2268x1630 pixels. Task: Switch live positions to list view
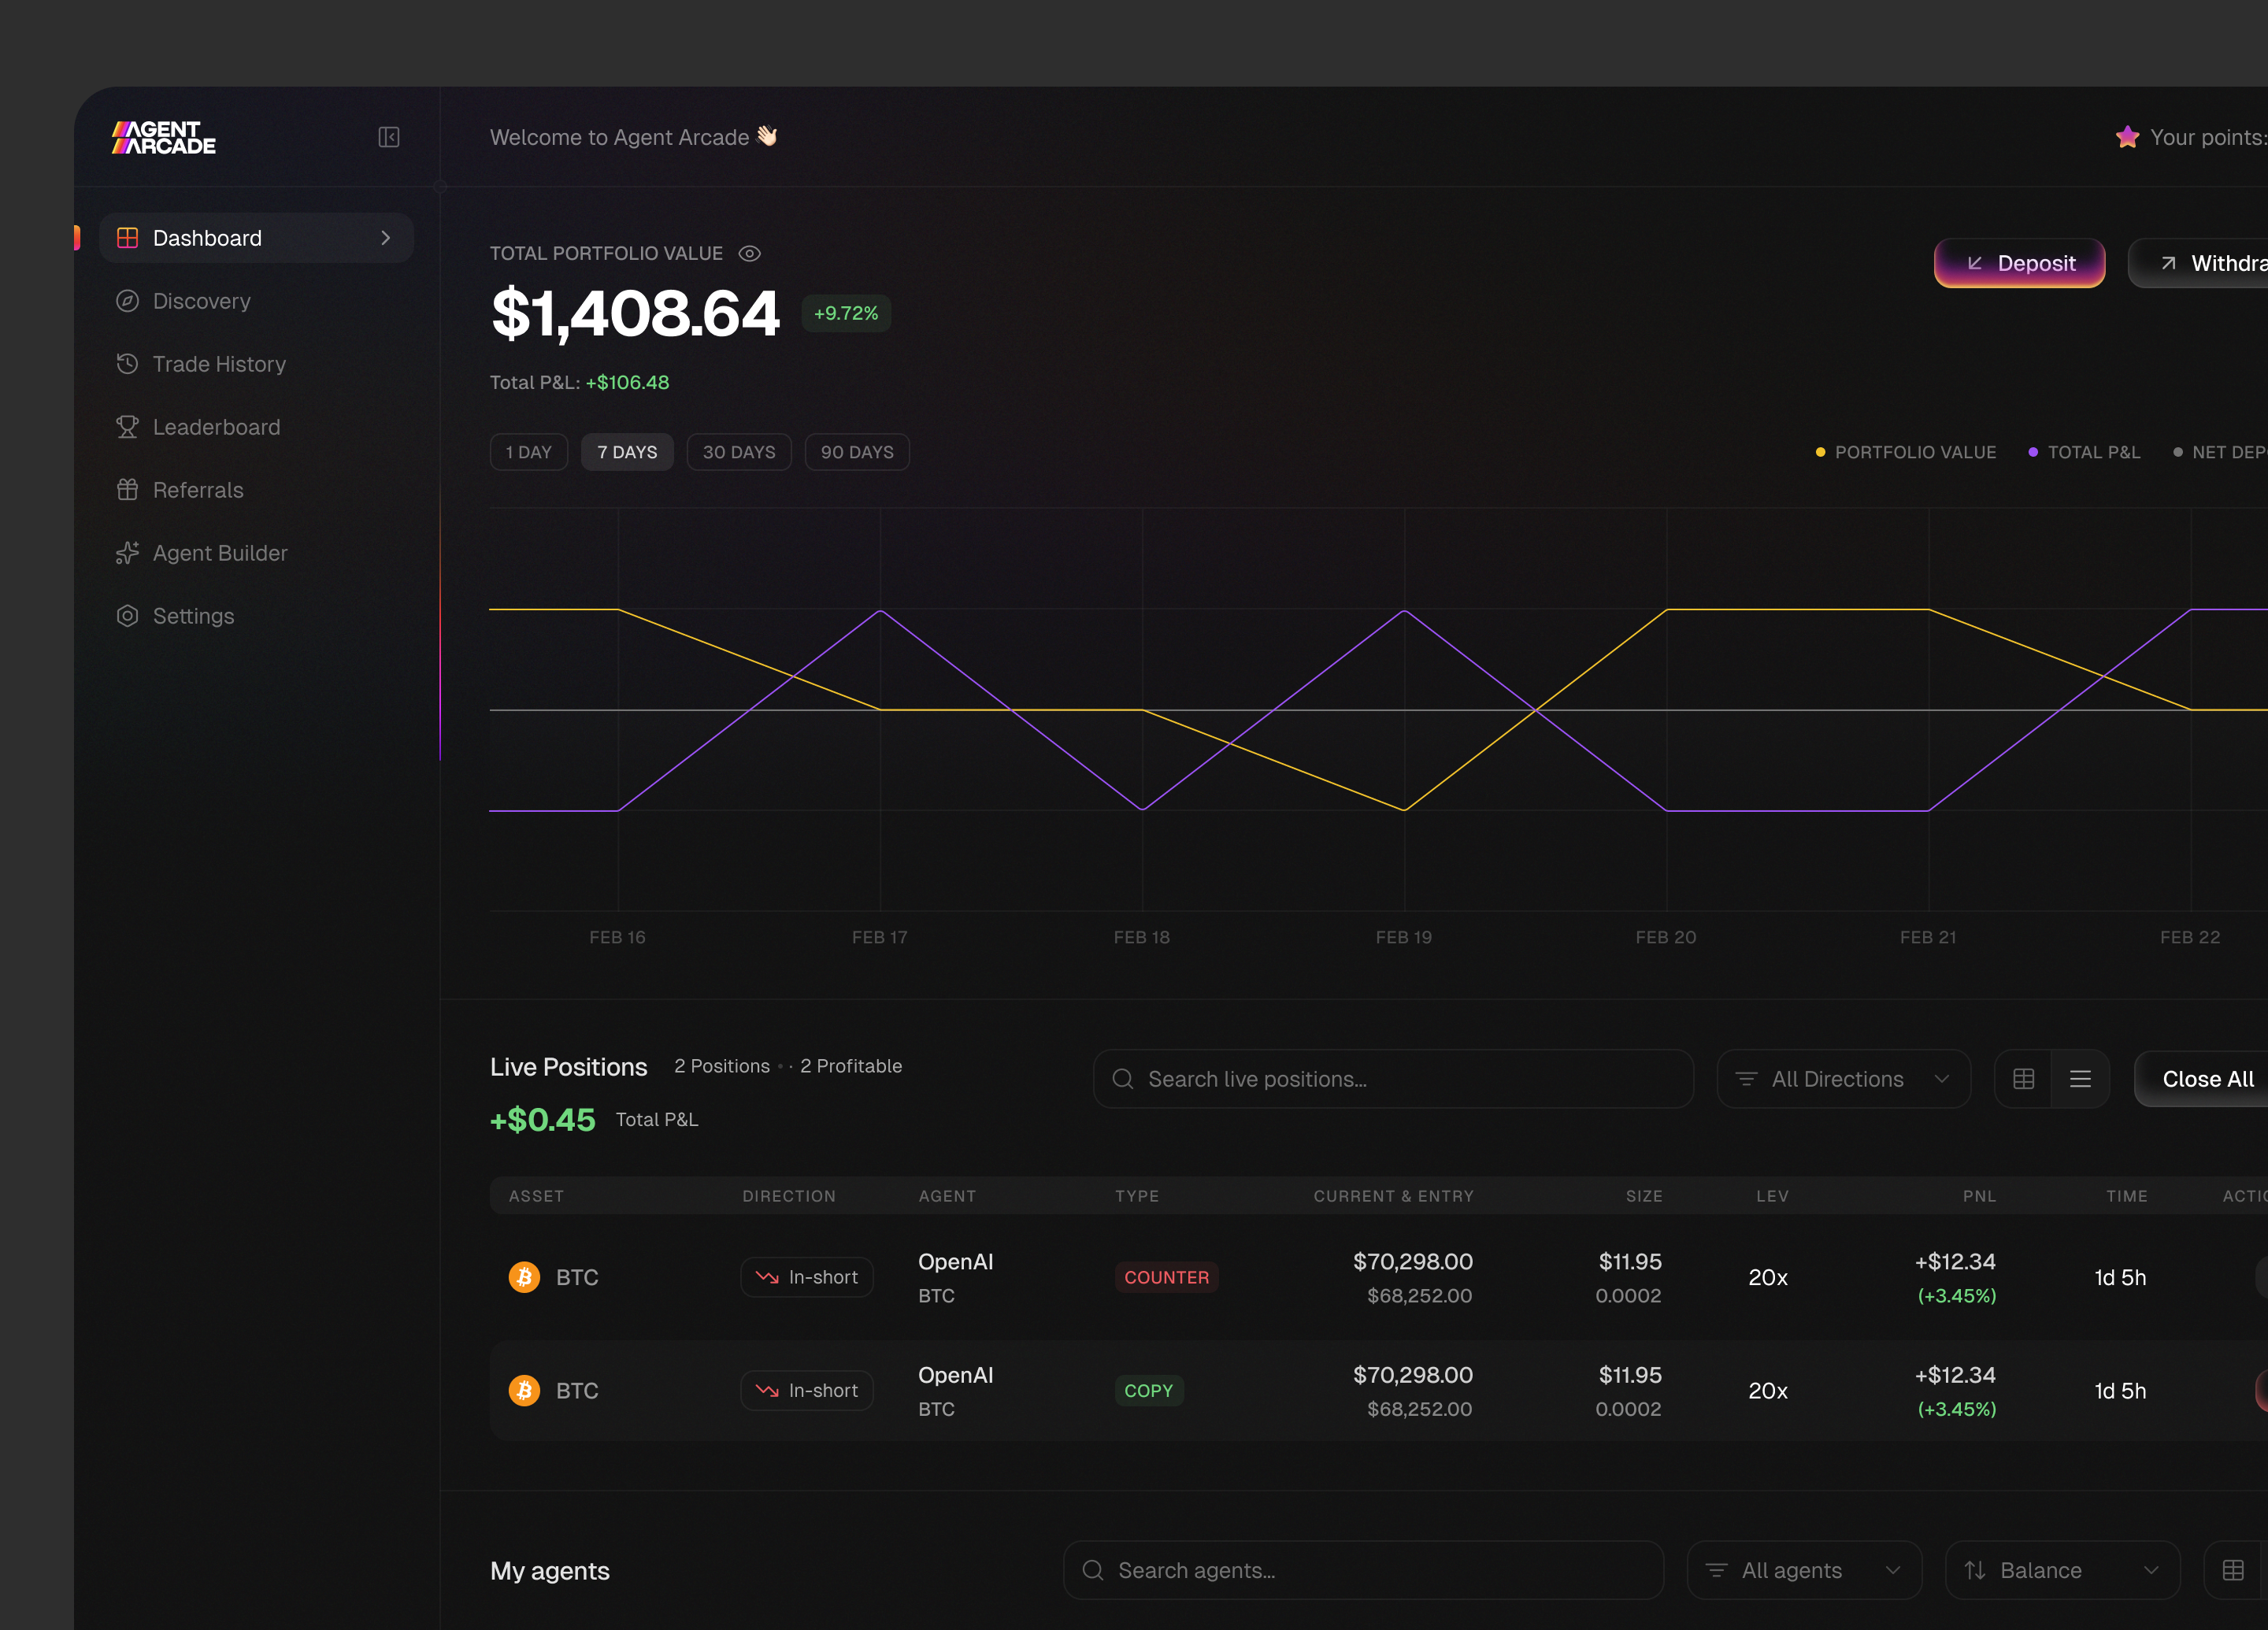pyautogui.click(x=2080, y=1079)
